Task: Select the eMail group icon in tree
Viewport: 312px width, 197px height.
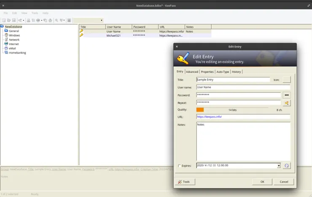Action: (x=6, y=48)
